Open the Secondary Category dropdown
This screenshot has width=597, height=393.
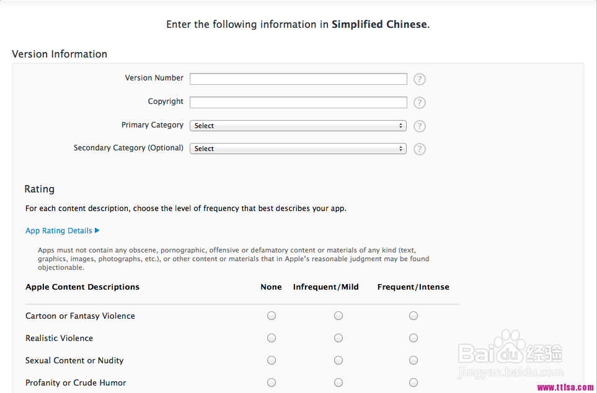click(x=298, y=149)
